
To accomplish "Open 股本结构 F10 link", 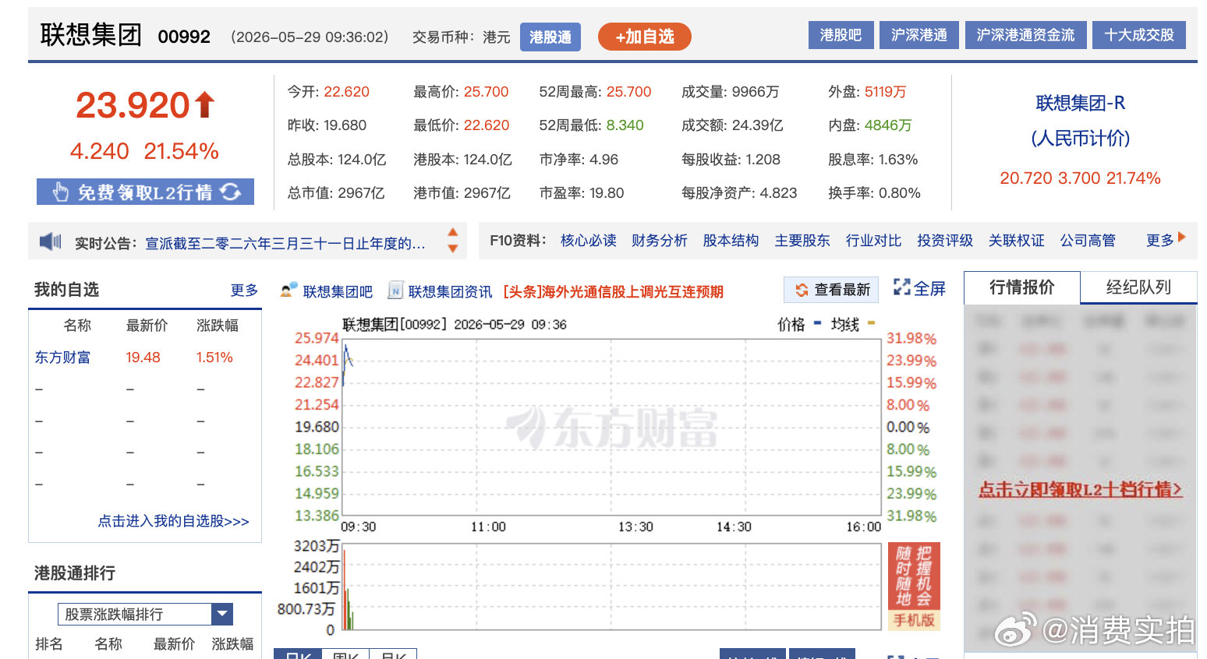I will (x=731, y=241).
